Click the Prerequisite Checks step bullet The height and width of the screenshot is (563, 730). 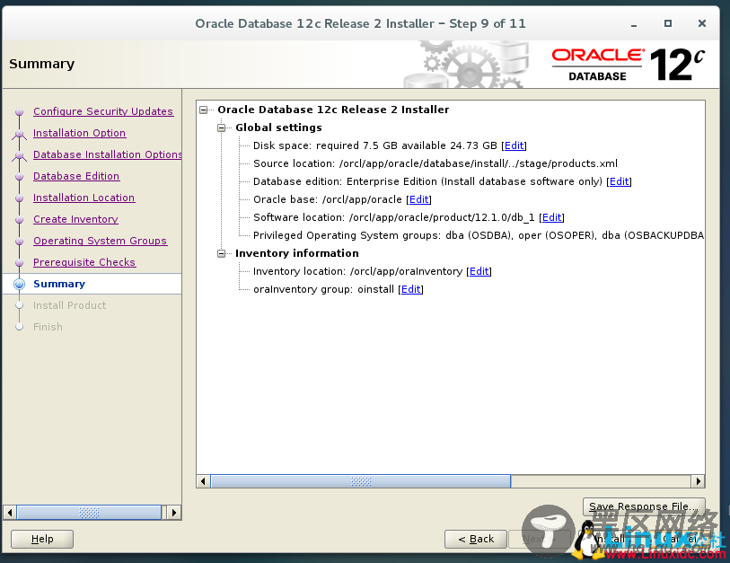pyautogui.click(x=19, y=262)
